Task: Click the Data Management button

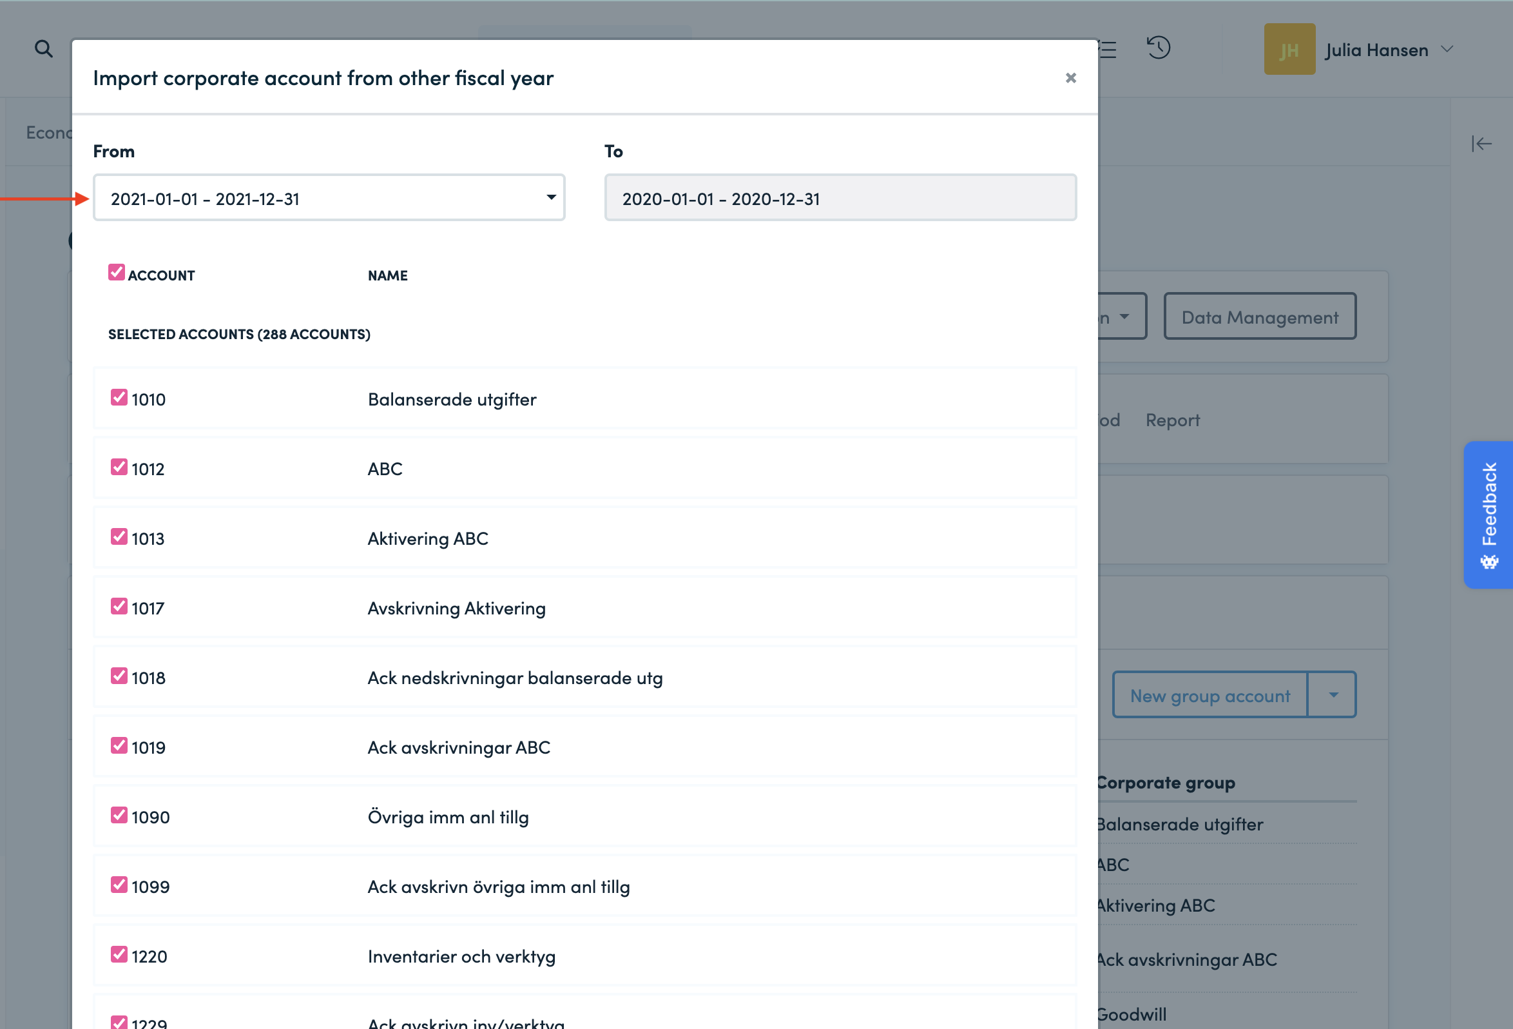Action: (x=1260, y=317)
